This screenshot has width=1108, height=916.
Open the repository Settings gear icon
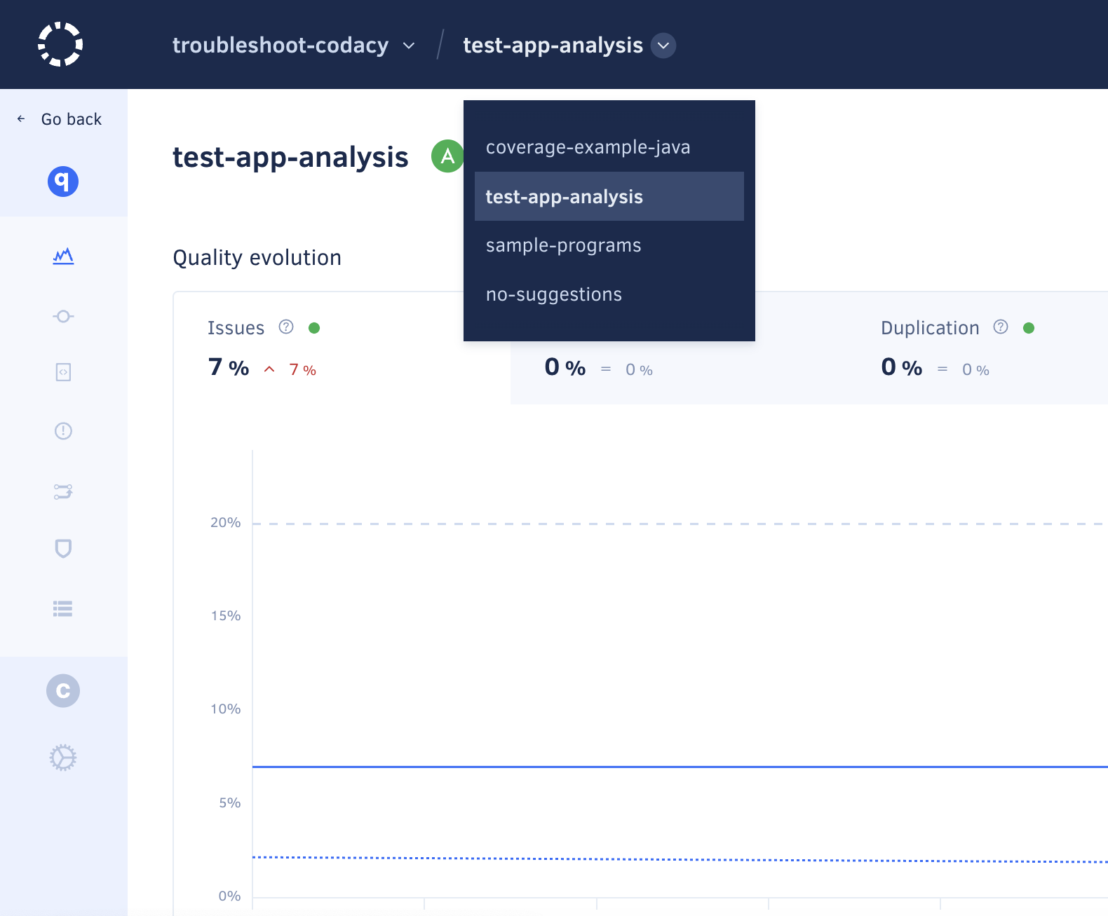click(x=63, y=758)
